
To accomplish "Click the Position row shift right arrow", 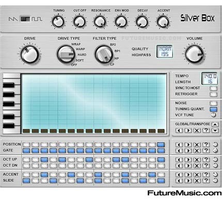I will tap(188, 145).
